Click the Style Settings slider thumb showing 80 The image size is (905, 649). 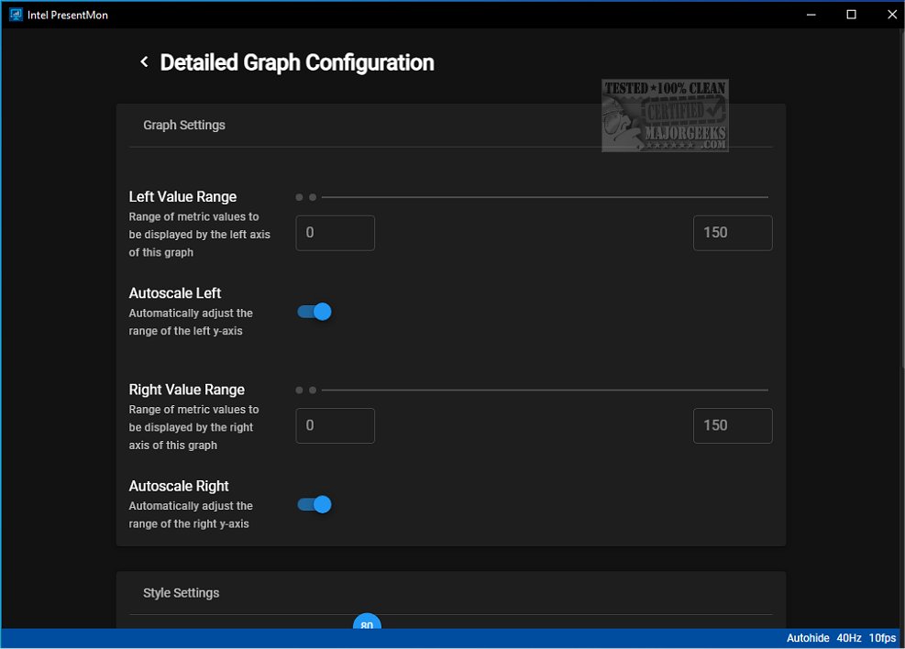367,624
